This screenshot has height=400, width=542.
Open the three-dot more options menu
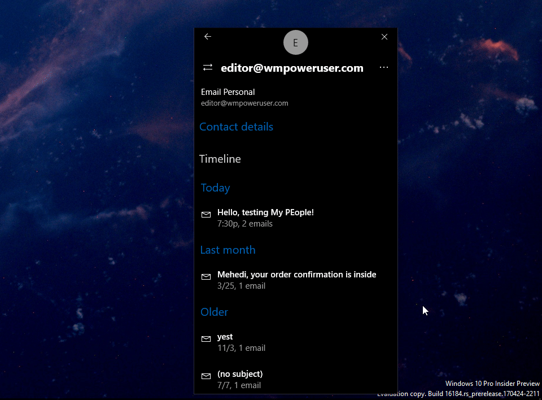384,67
